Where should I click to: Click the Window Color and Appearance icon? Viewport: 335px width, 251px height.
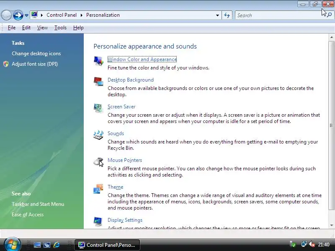[98, 61]
